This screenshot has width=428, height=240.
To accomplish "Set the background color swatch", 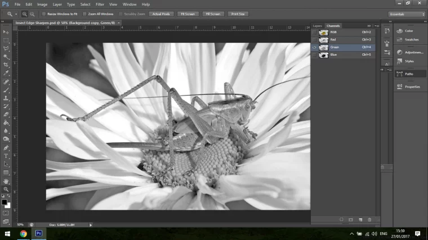I will [x=8, y=206].
